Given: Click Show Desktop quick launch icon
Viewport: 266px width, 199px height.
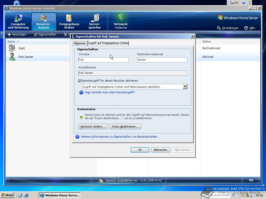Looking at the screenshot, I should (20, 195).
